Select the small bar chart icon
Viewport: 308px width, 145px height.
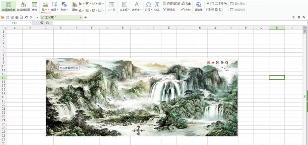coord(87,3)
